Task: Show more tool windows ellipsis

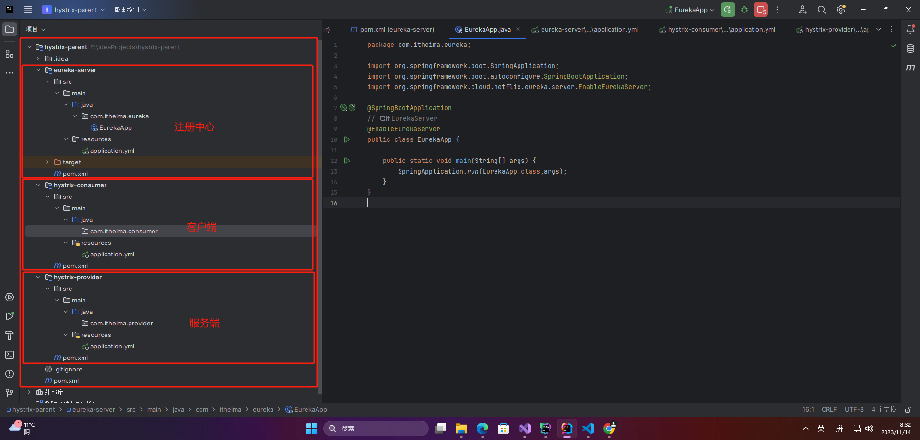Action: coord(10,73)
